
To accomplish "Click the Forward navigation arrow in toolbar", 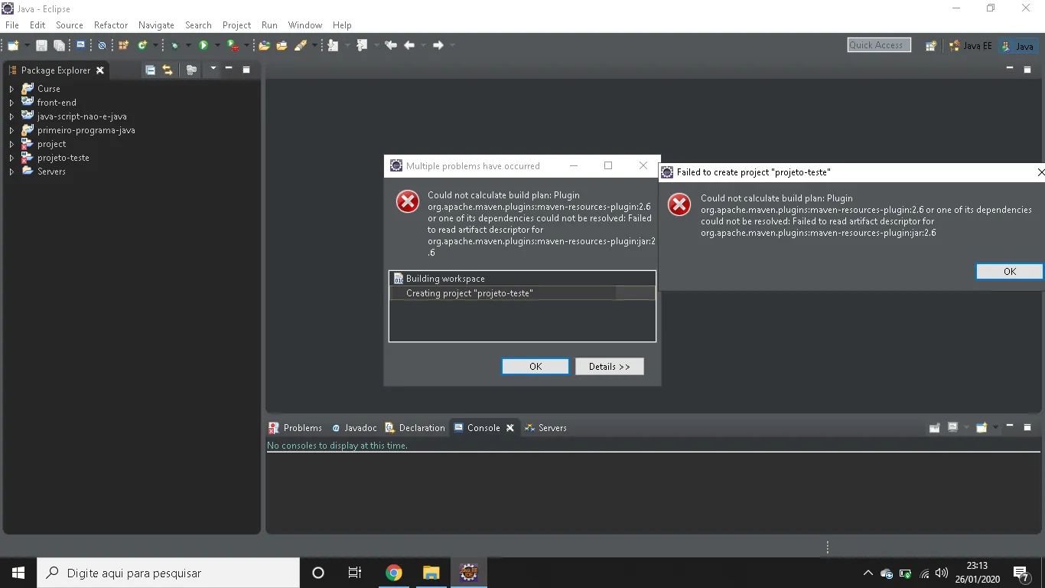I will tap(438, 46).
